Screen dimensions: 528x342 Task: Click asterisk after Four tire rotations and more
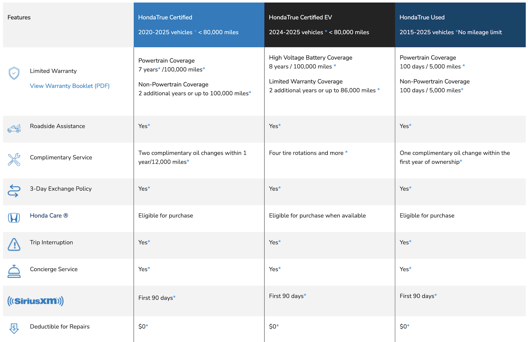pos(346,152)
